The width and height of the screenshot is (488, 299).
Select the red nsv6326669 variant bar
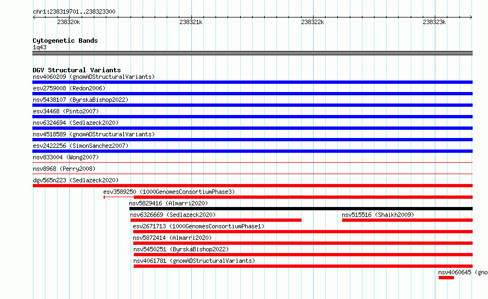(x=216, y=220)
